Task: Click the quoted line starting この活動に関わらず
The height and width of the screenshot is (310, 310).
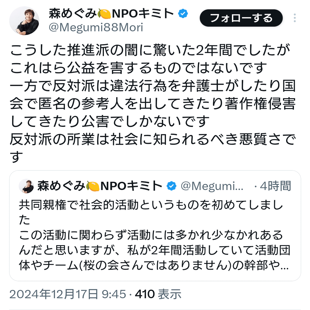Action: 151,235
